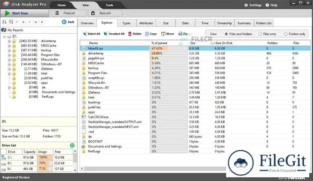Click the Date tab
313x181 pixels.
185,23
